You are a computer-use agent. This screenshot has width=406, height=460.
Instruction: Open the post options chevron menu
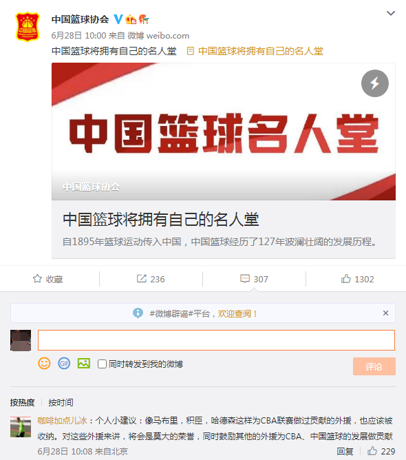(391, 13)
